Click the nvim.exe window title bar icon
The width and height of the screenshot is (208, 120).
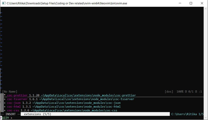tap(4, 3)
